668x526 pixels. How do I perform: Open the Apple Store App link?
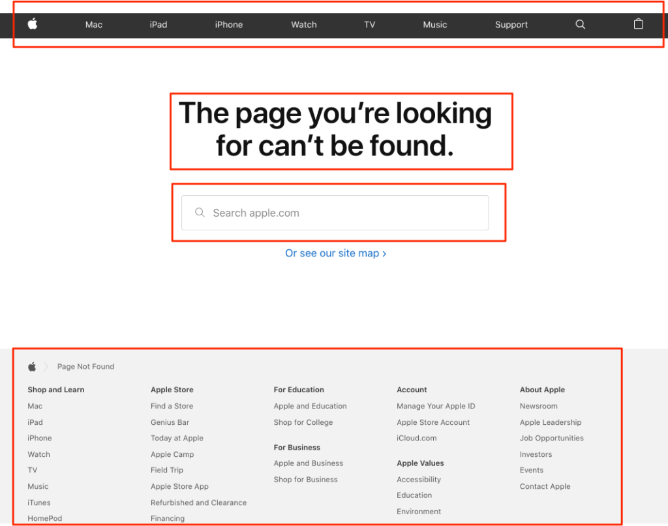[x=179, y=486]
